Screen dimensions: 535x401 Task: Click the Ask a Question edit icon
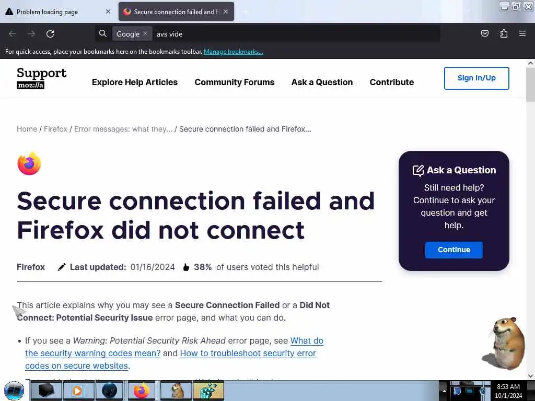pyautogui.click(x=418, y=170)
